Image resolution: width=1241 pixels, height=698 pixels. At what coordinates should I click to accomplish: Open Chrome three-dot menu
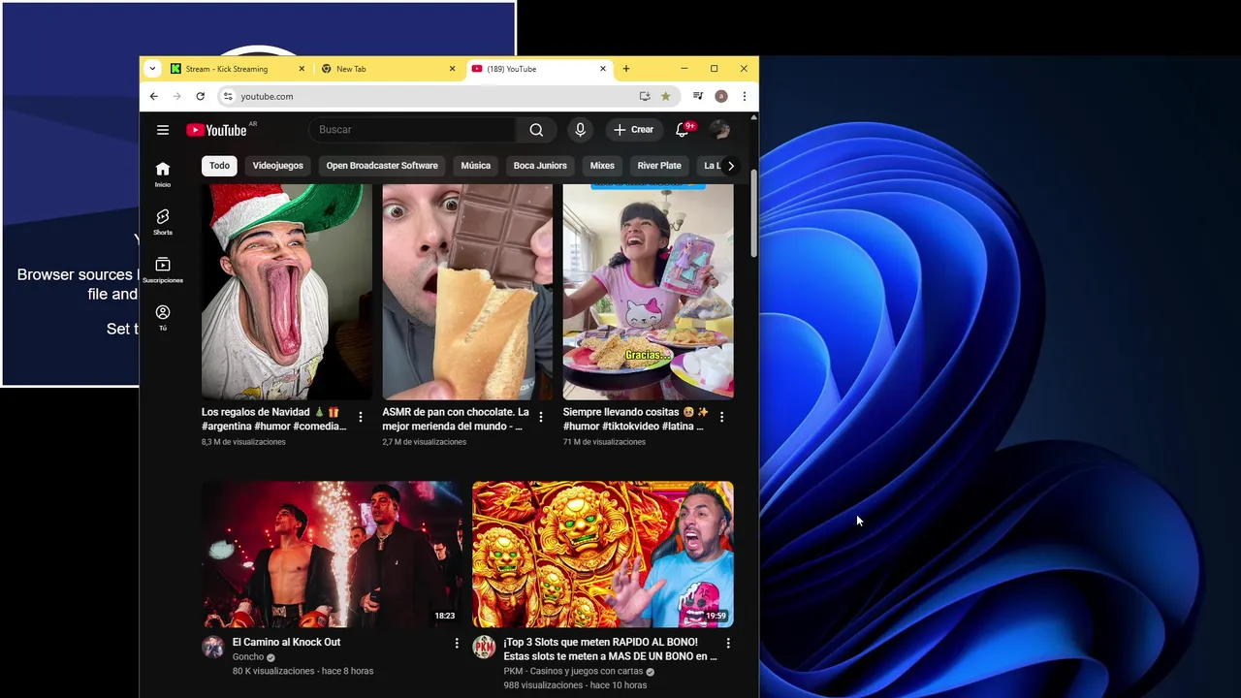pyautogui.click(x=744, y=96)
